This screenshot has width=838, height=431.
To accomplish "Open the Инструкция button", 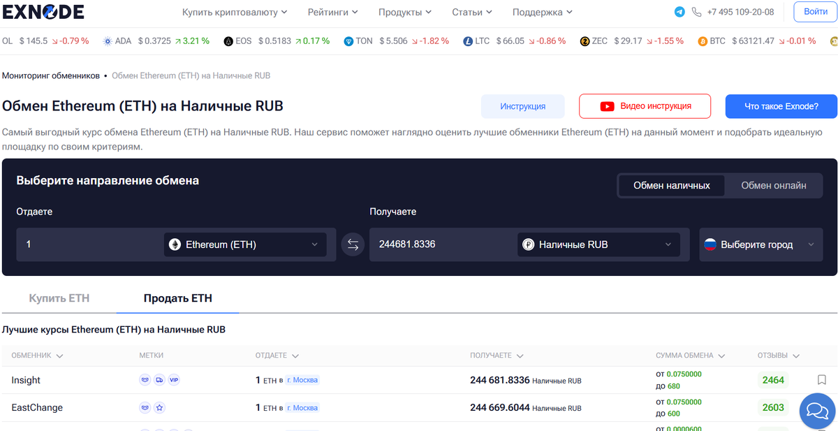I will click(x=523, y=106).
